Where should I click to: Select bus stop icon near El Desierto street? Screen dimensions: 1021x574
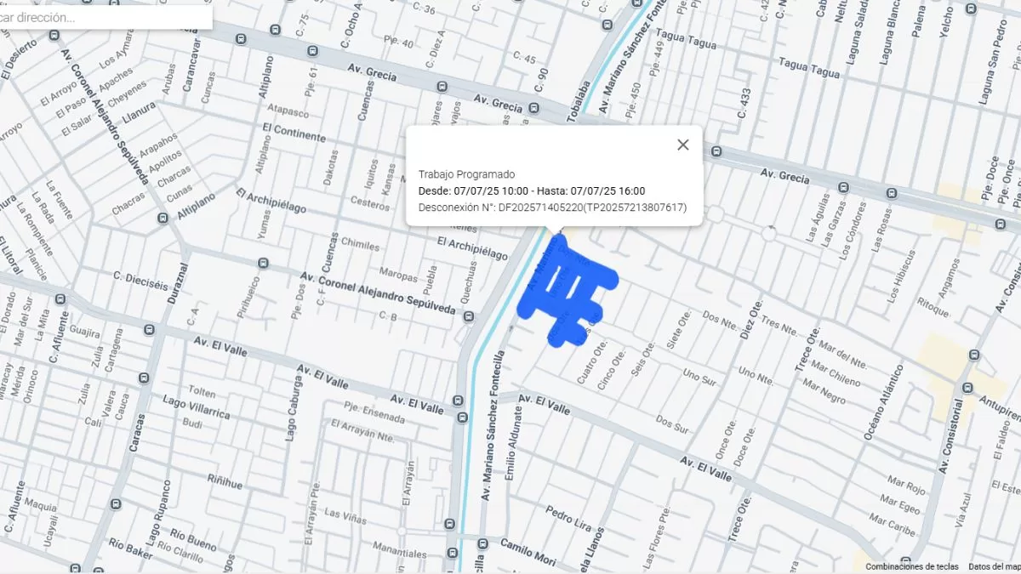tap(54, 35)
